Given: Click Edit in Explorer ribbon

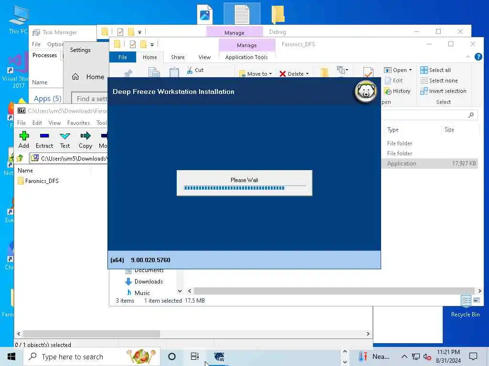Looking at the screenshot, I should [394, 81].
